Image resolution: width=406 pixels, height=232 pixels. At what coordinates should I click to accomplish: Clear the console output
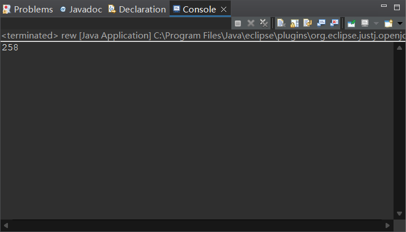281,23
